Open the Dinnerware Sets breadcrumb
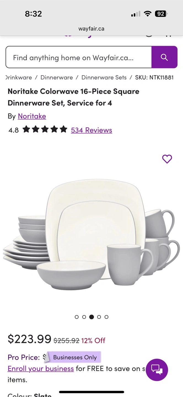The width and height of the screenshot is (183, 397). [104, 77]
